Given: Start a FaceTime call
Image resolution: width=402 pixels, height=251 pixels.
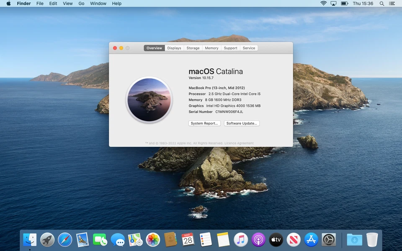Looking at the screenshot, I should coord(100,240).
